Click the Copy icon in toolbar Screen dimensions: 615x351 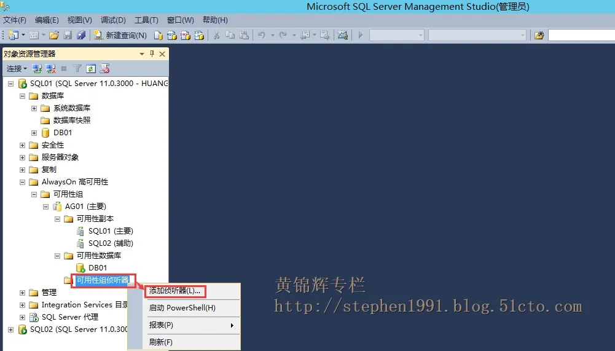point(230,35)
